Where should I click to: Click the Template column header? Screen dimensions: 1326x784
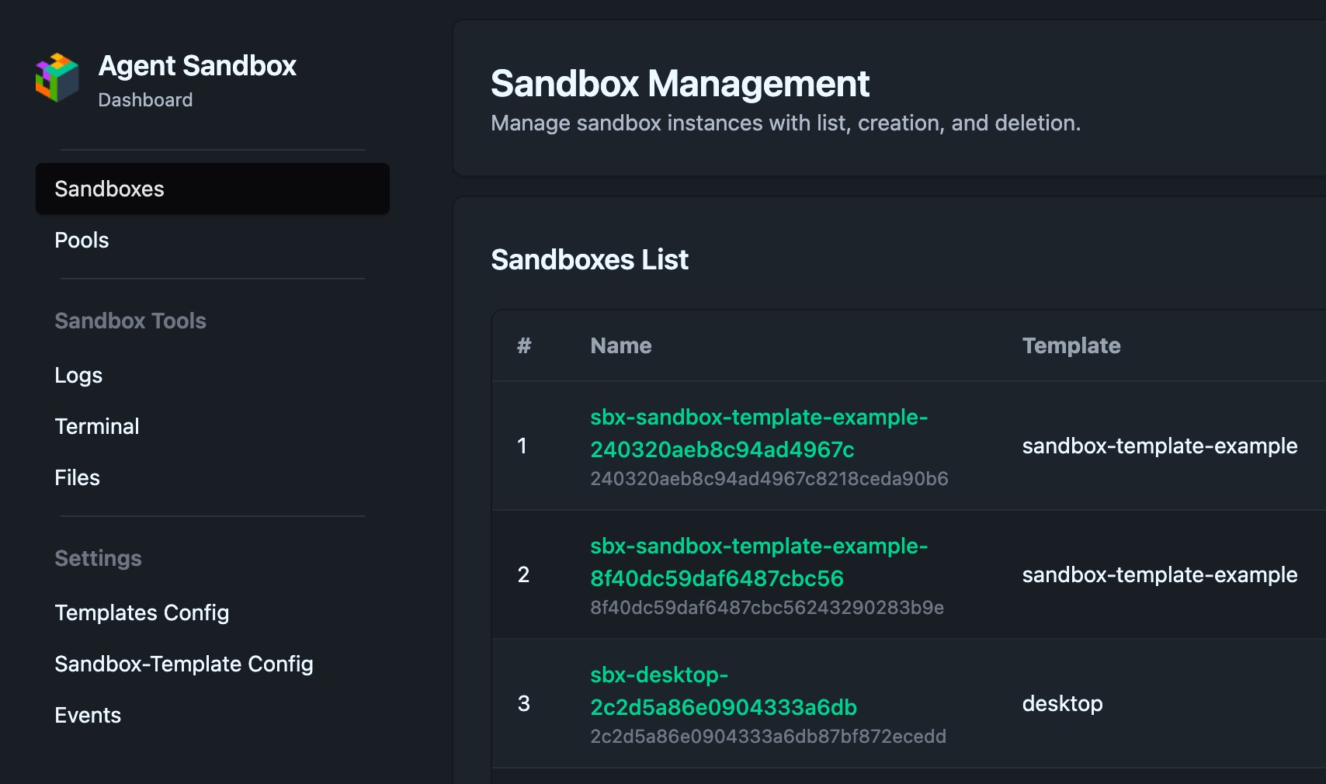coord(1071,345)
